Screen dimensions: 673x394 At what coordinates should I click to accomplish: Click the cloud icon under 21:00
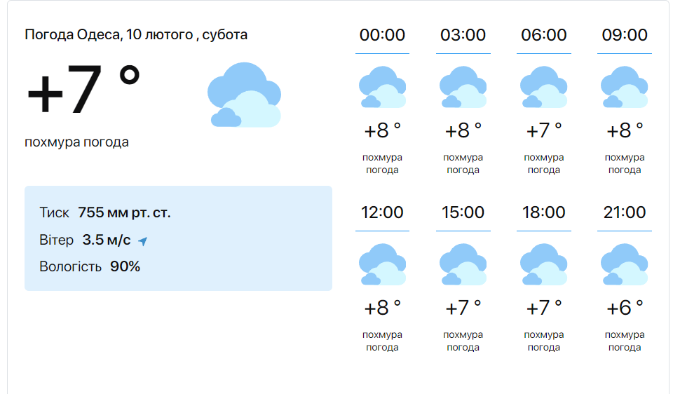coord(625,265)
